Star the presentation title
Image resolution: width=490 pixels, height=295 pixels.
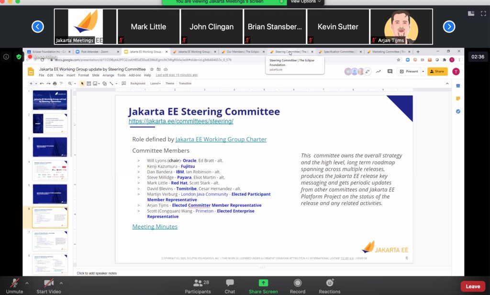(x=152, y=69)
